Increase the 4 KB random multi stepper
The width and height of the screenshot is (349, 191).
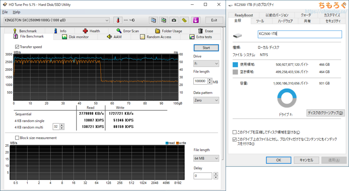[x=62, y=125]
